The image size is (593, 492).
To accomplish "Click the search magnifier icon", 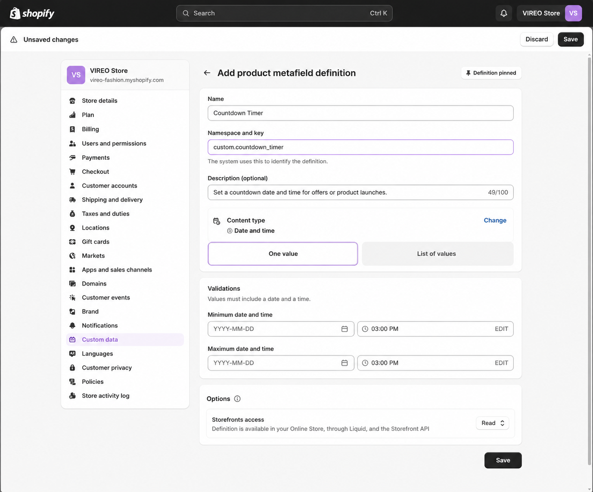I will (186, 13).
